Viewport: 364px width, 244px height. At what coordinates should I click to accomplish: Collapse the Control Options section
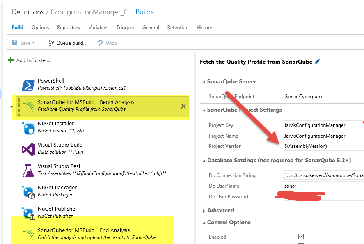coord(204,223)
